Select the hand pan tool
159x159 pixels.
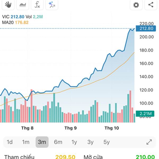(x=8, y=5)
